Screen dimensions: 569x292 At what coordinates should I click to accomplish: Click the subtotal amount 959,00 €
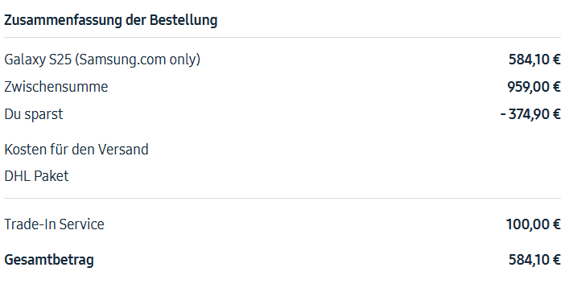(x=534, y=87)
